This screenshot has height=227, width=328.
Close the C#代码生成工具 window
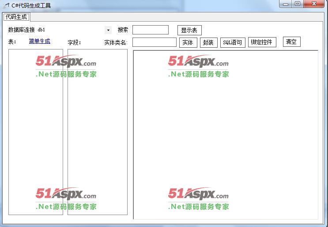click(x=314, y=4)
